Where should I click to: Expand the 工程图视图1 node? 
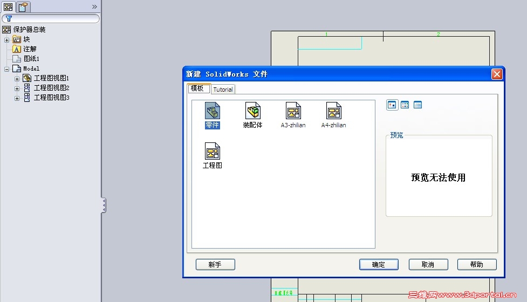(17, 79)
